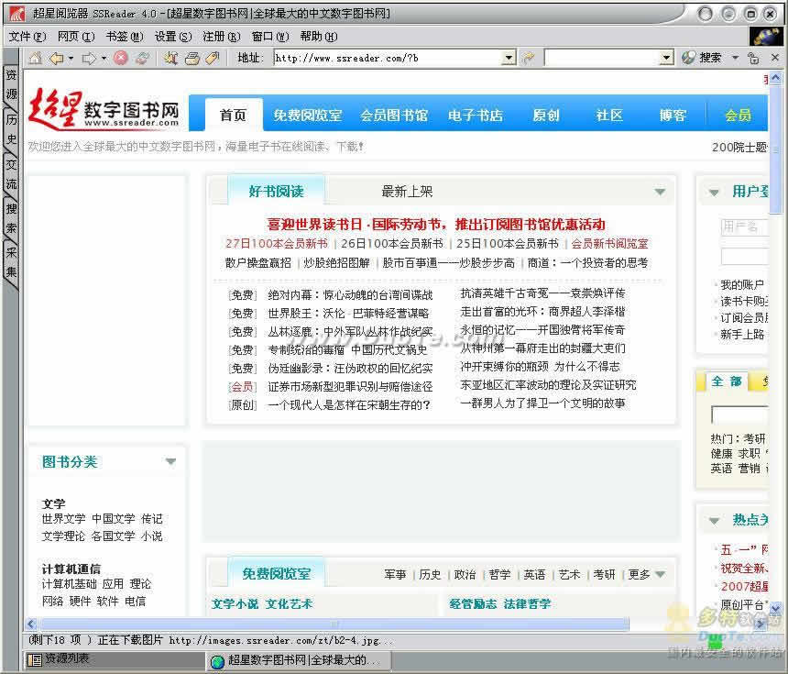The width and height of the screenshot is (788, 674).
Task: Select the 交流 side tab
Action: tap(11, 174)
